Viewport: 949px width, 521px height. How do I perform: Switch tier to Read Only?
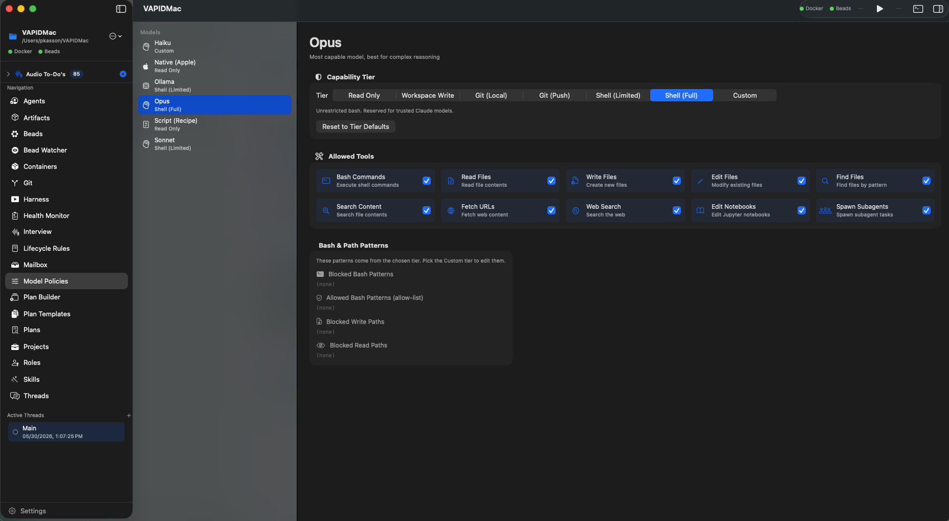pos(364,95)
